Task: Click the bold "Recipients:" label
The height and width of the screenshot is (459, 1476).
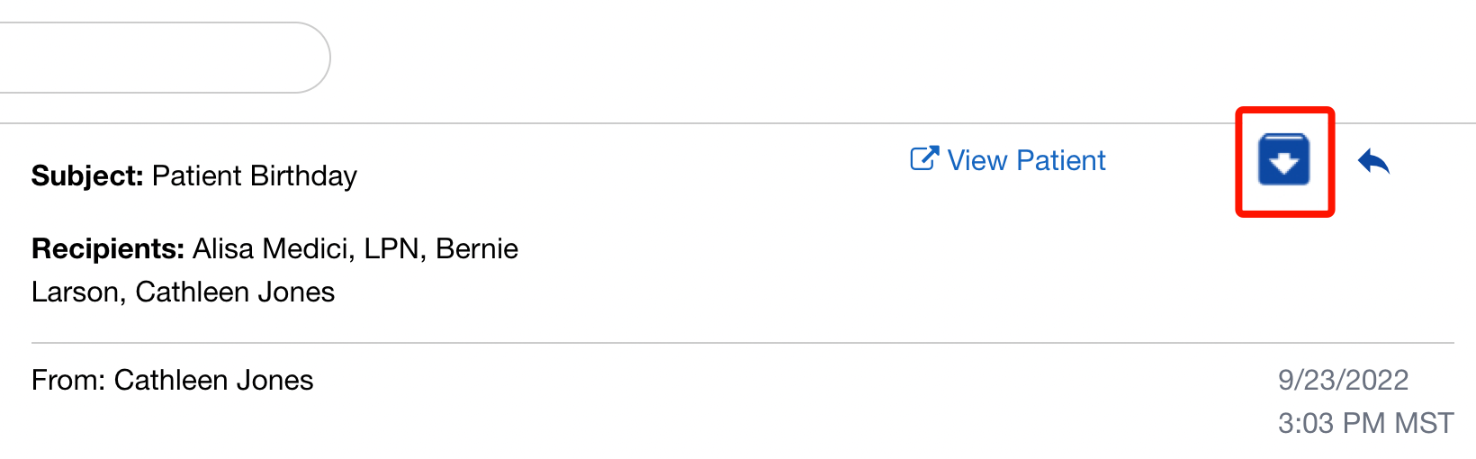Action: (x=108, y=248)
